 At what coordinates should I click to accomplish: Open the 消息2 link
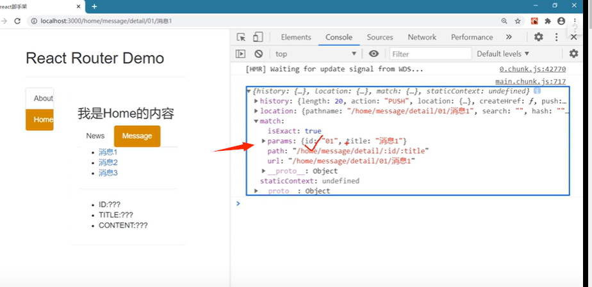(108, 163)
